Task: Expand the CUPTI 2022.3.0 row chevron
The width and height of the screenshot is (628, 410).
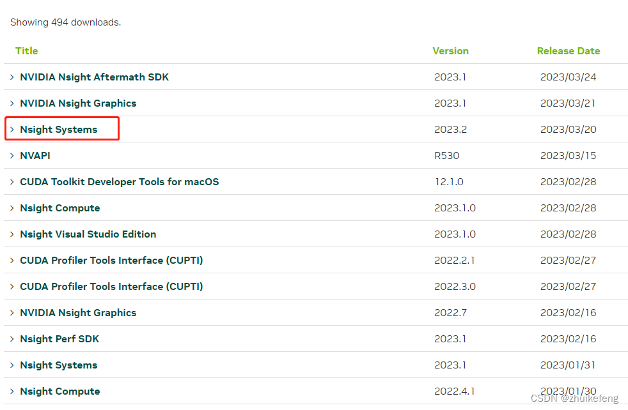Action: 12,287
